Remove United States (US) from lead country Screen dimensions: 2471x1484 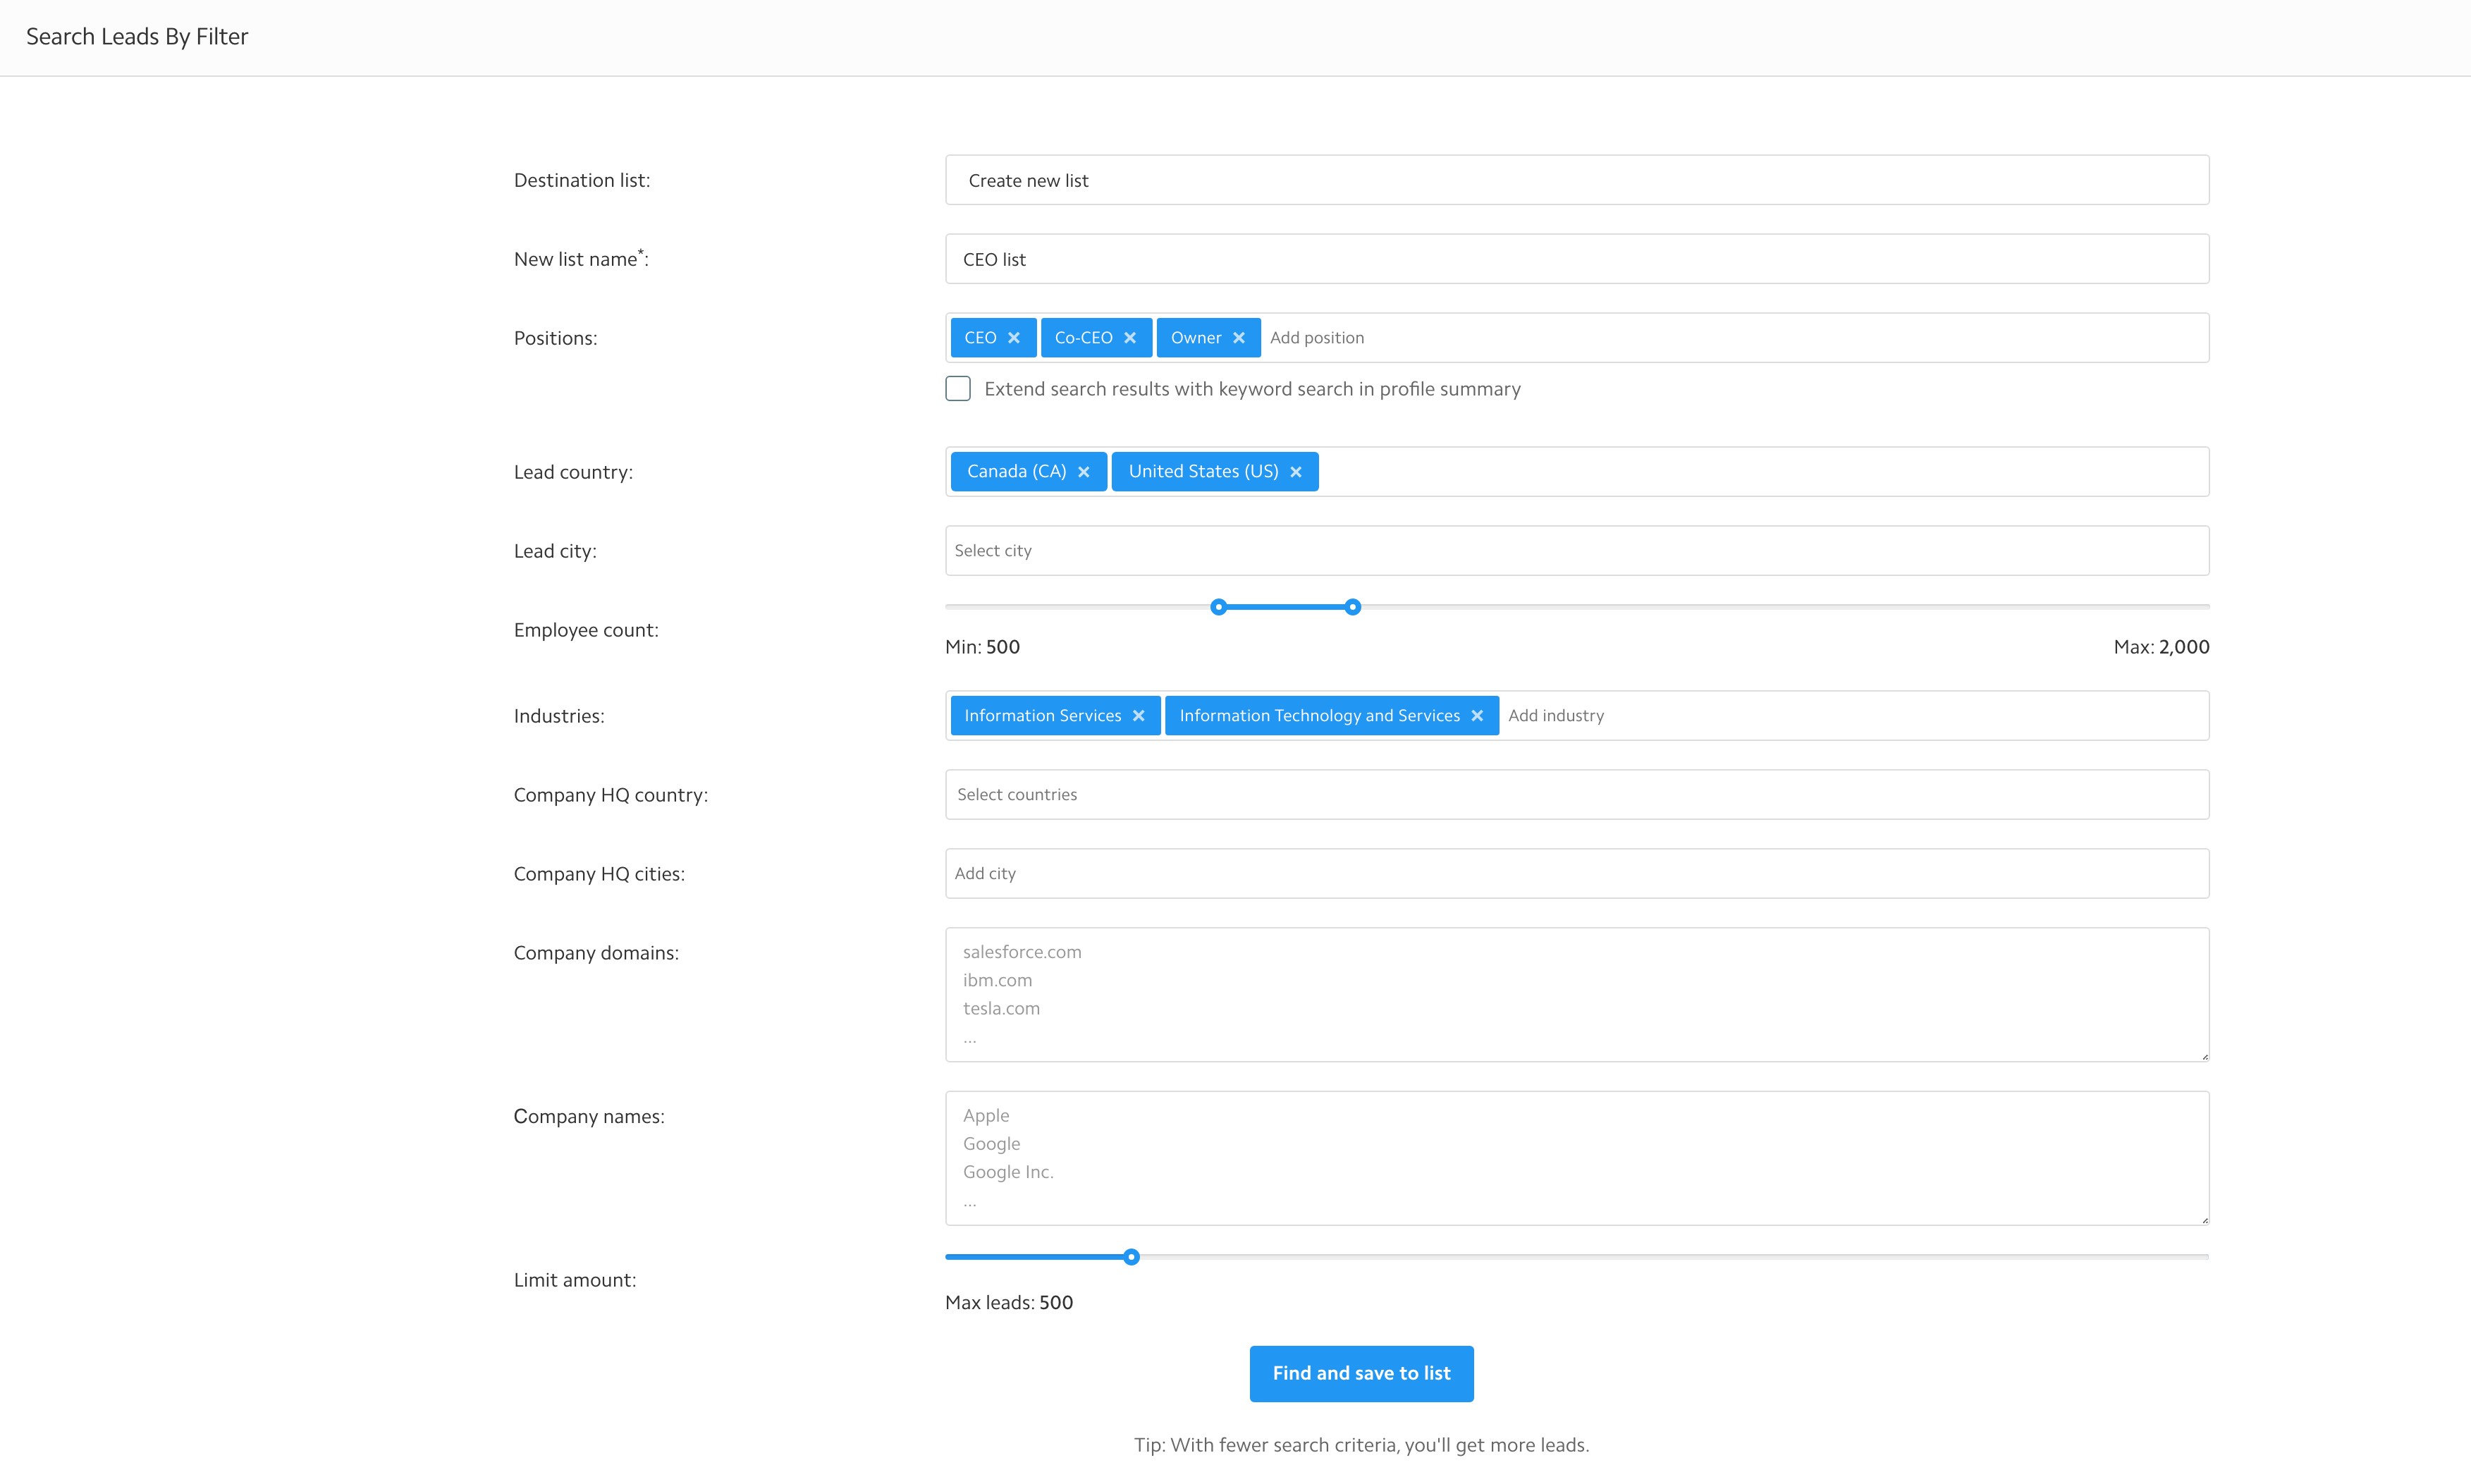coord(1296,472)
